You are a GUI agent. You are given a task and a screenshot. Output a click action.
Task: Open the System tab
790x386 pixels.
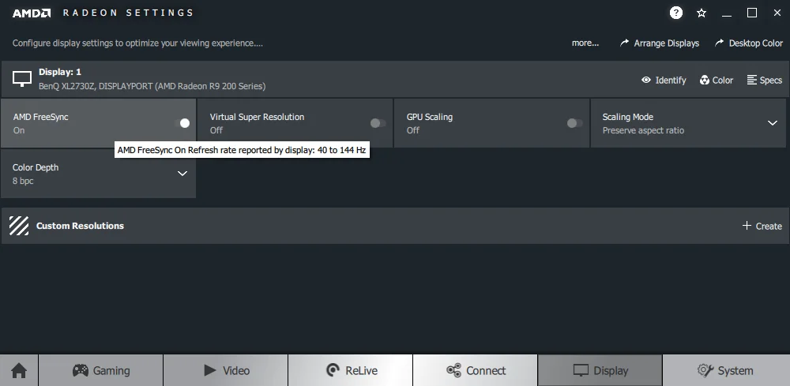pyautogui.click(x=726, y=371)
